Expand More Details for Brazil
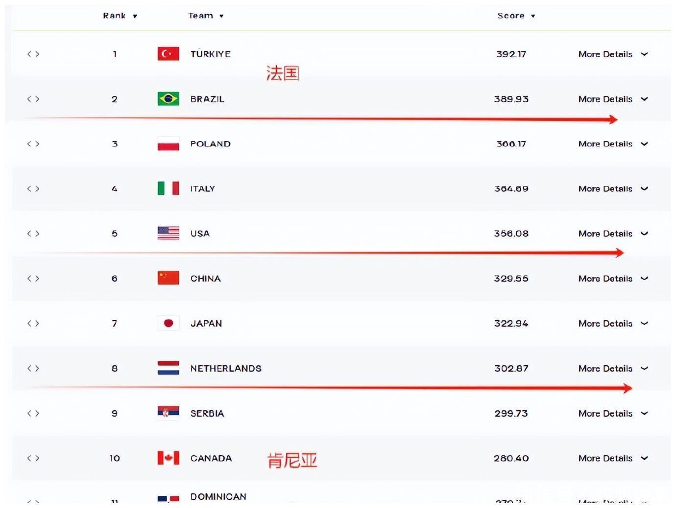Screen dimensions: 676x508 [x=612, y=99]
